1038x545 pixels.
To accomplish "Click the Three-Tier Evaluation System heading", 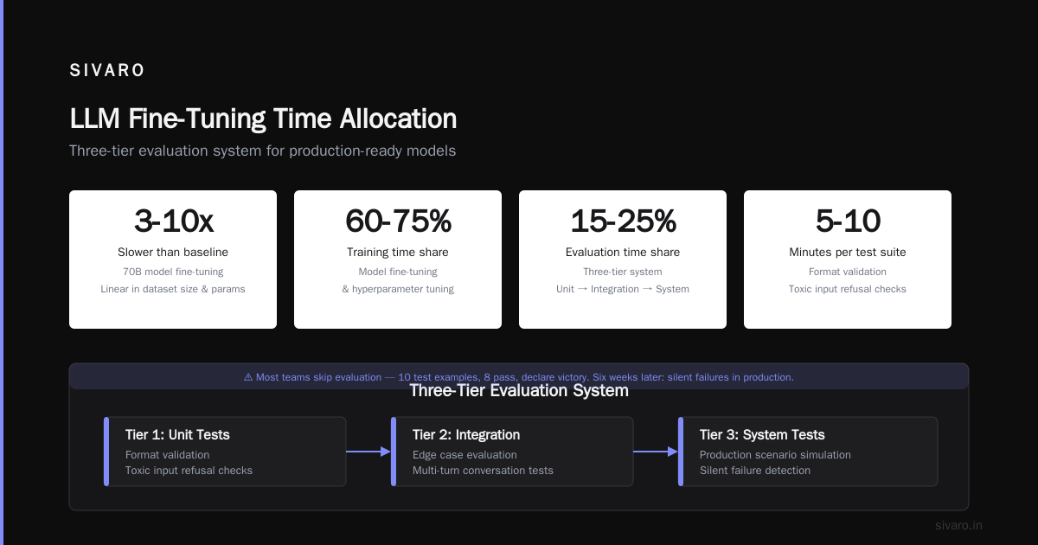I will pyautogui.click(x=519, y=391).
